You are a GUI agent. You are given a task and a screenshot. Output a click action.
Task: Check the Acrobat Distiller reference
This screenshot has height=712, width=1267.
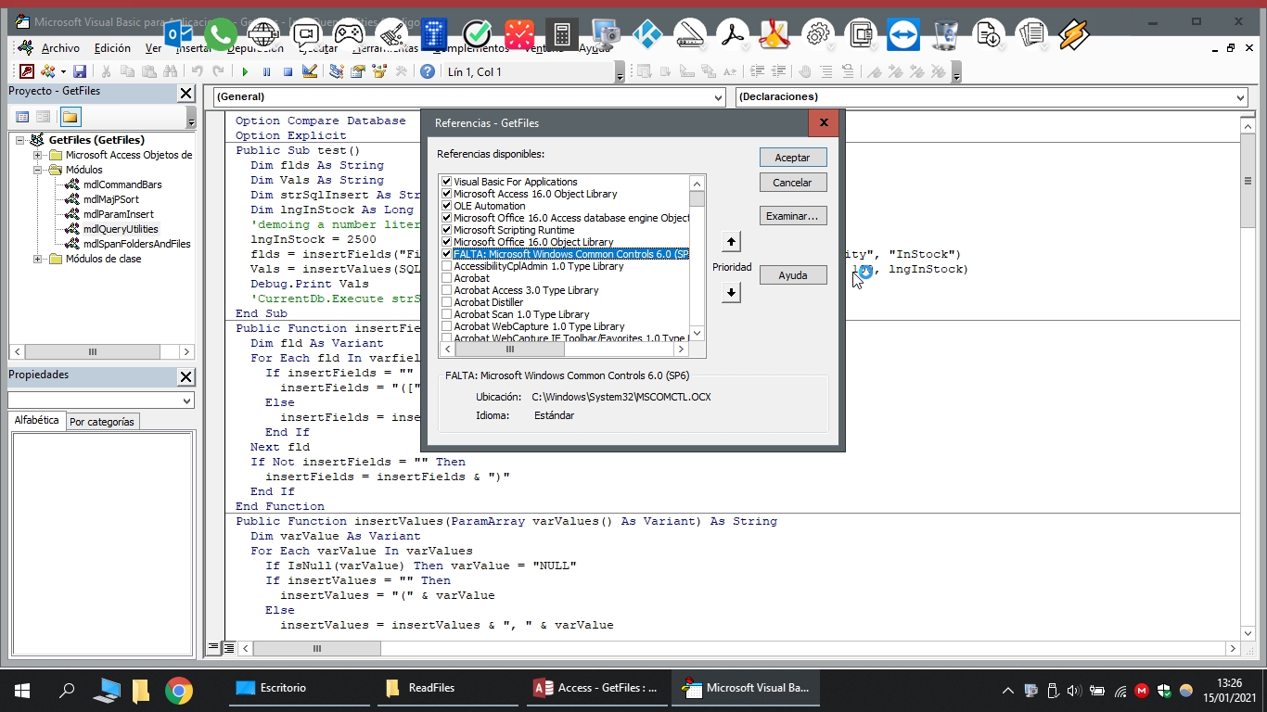(447, 302)
